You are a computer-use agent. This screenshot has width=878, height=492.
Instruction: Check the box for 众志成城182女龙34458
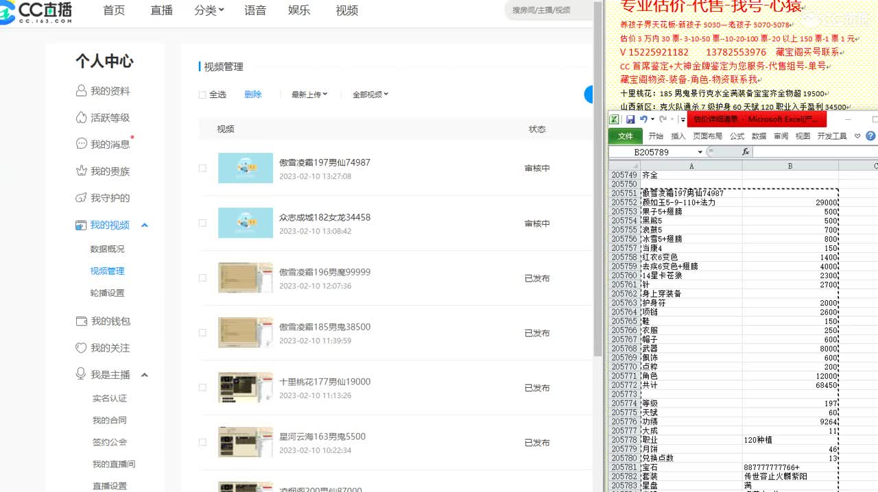[x=202, y=223]
